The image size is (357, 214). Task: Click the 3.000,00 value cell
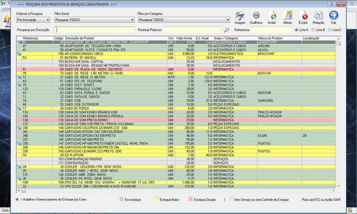(x=185, y=54)
